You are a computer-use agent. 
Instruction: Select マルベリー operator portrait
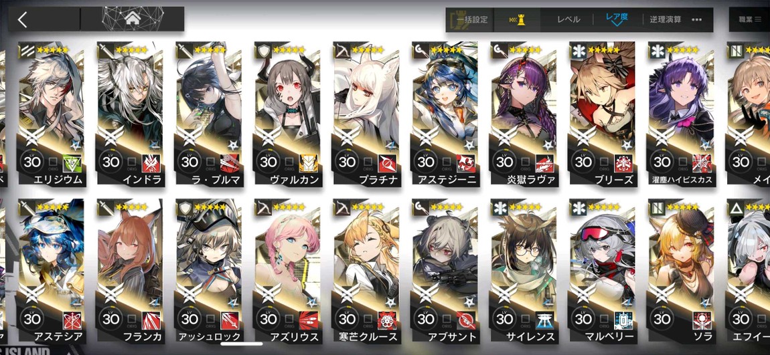(602, 271)
